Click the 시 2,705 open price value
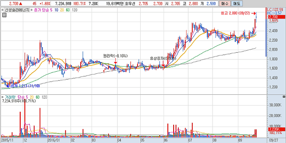The height and width of the screenshot is (143, 286). pos(175,4)
